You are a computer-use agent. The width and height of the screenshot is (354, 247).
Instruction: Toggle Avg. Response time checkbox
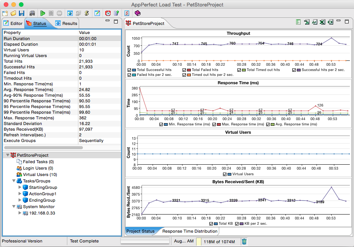[x=268, y=125]
